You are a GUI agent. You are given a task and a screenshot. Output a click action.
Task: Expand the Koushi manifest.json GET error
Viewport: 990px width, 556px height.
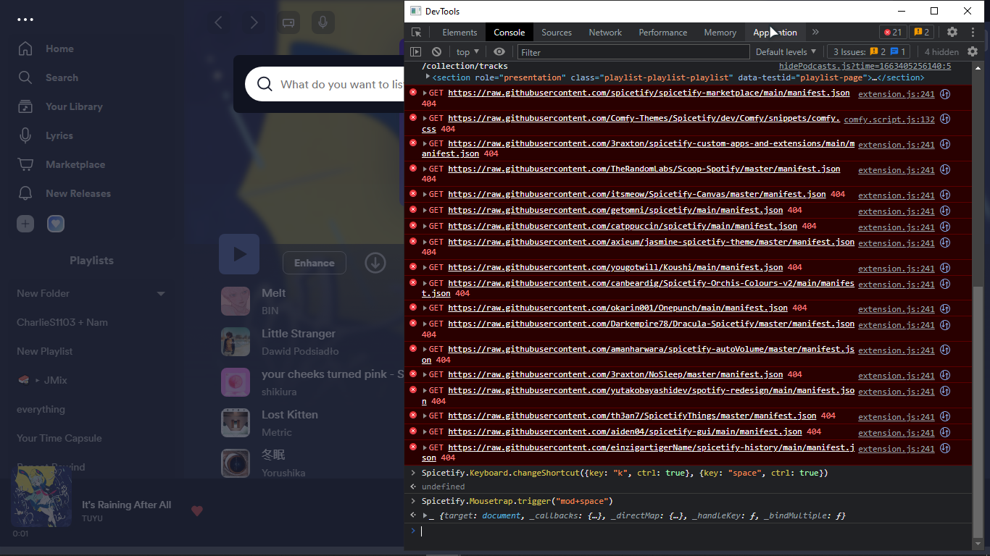tap(425, 267)
